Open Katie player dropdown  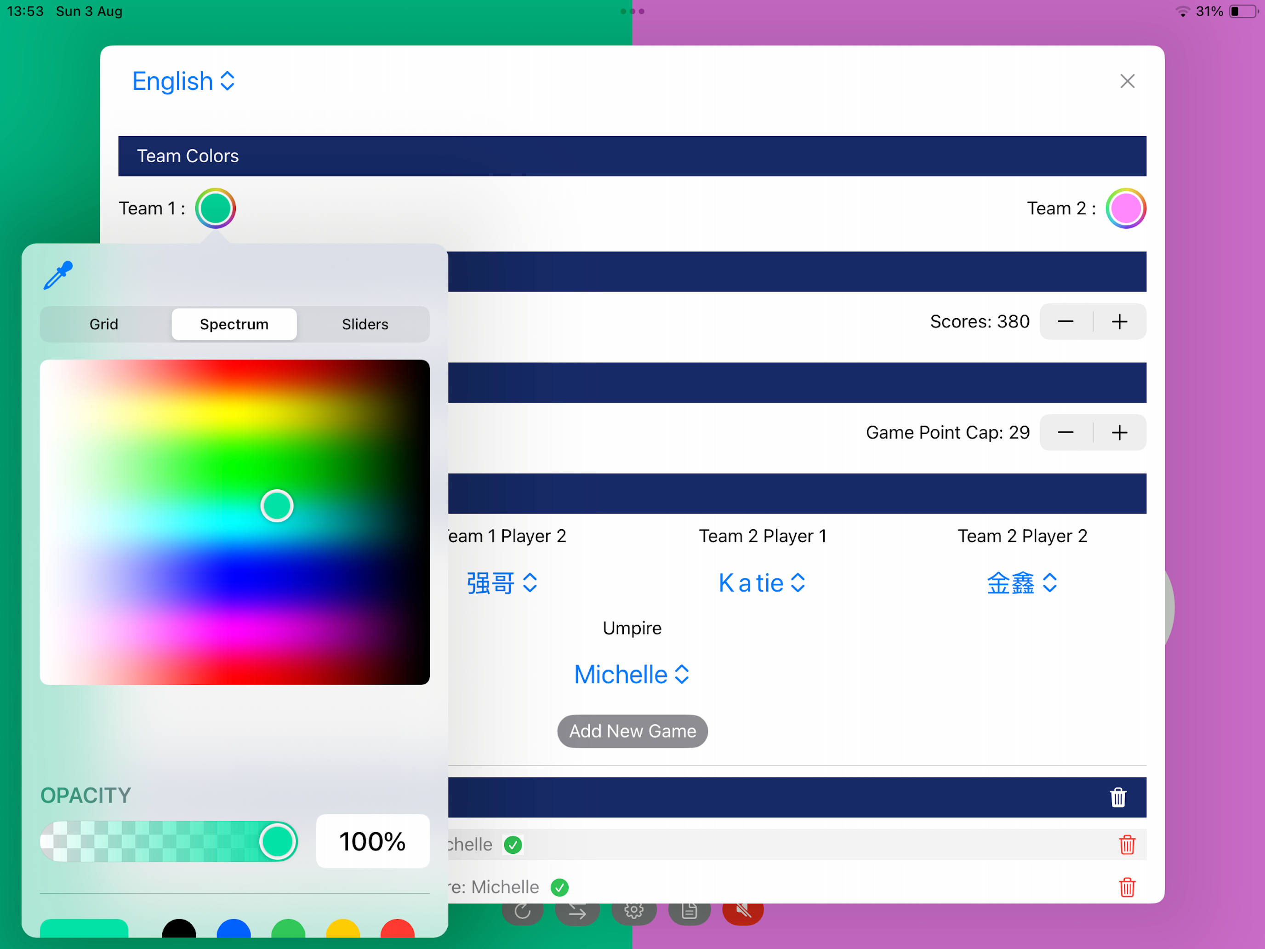[762, 583]
